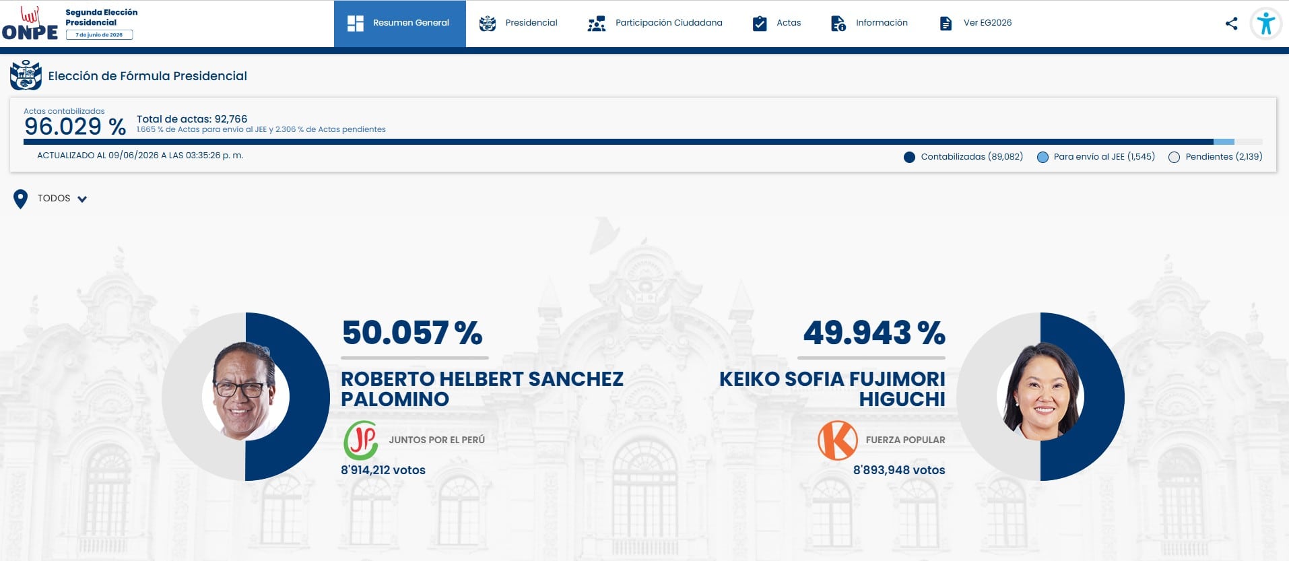Click the Presidencial coat of arms icon

pyautogui.click(x=488, y=24)
